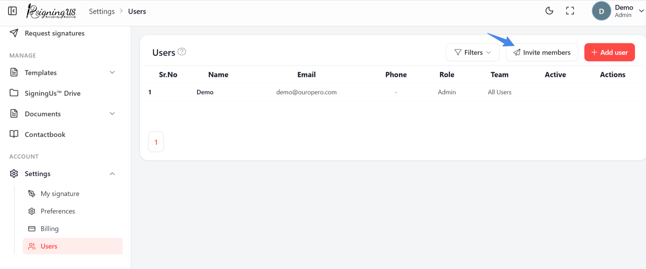Click the SigningUS logo
The width and height of the screenshot is (646, 269).
tap(51, 11)
